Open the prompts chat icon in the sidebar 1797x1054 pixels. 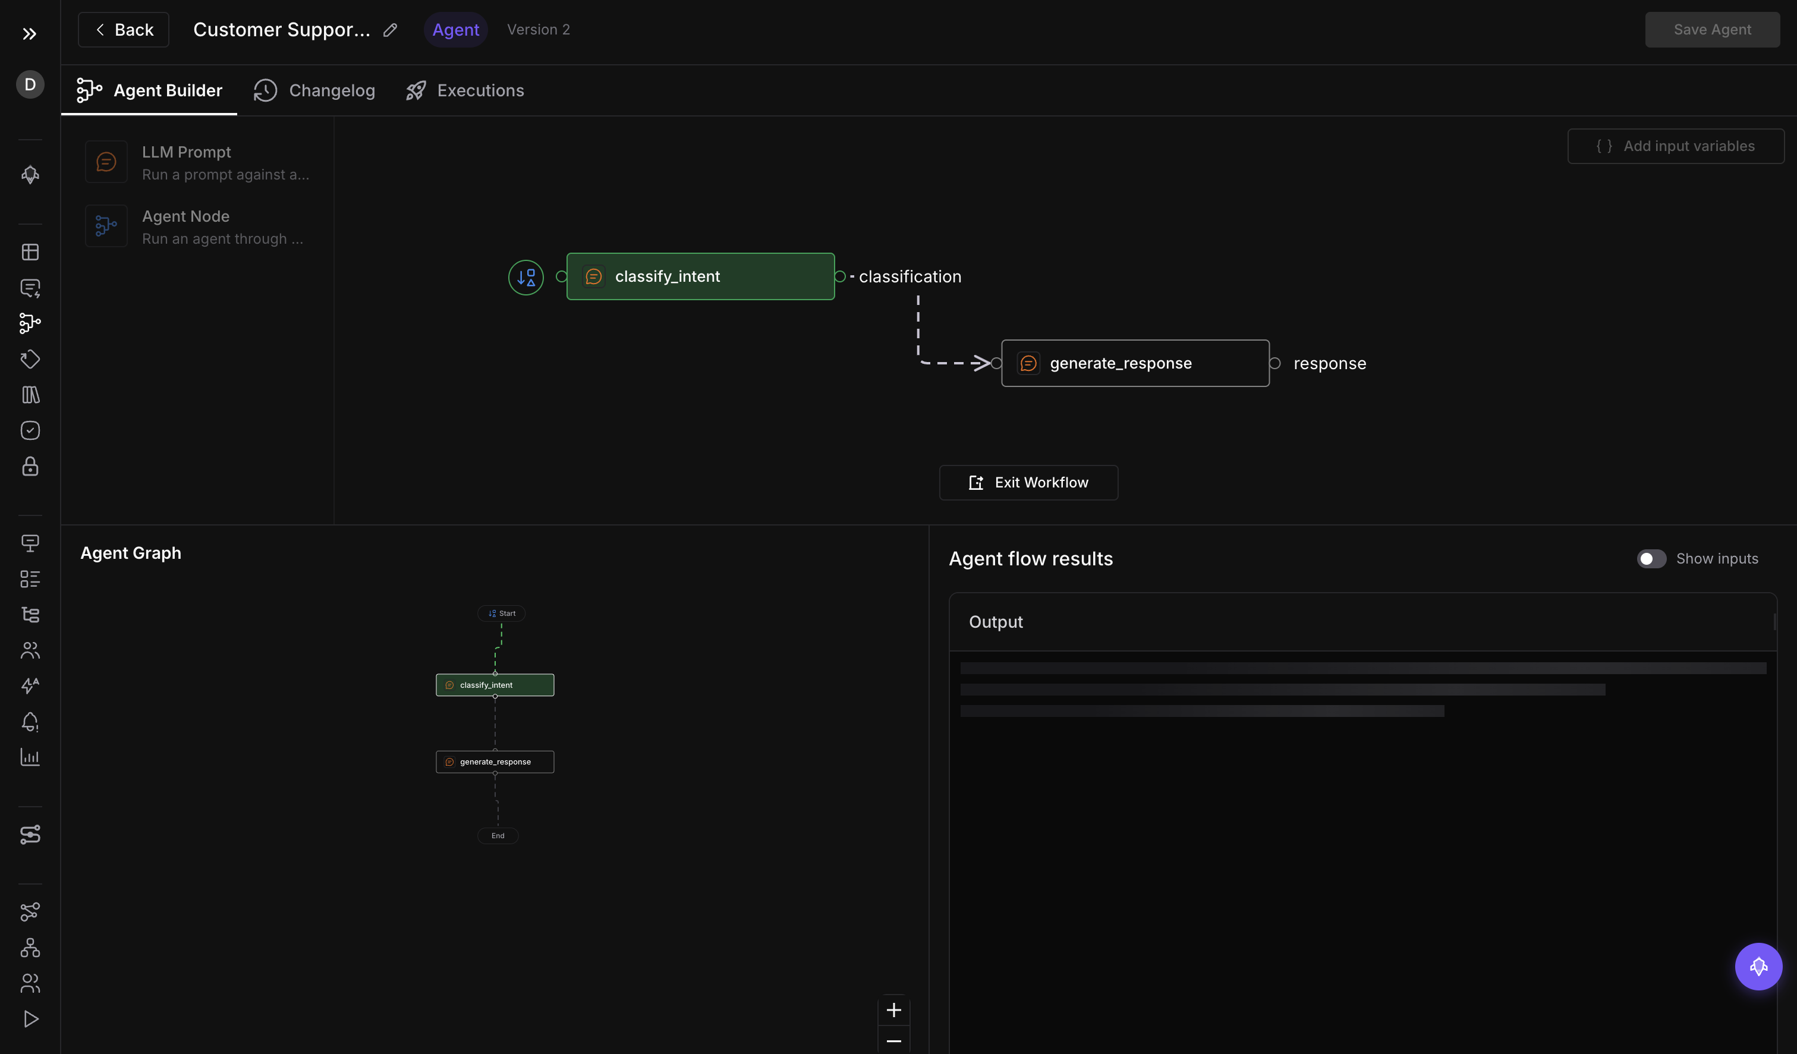pos(30,288)
